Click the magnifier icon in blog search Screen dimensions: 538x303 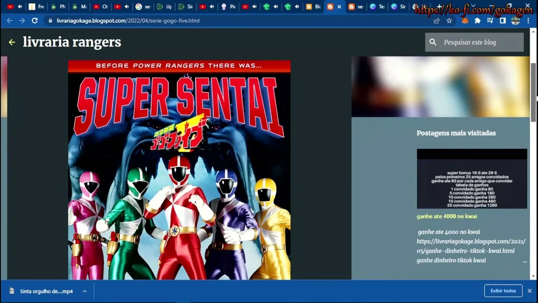pos(433,42)
